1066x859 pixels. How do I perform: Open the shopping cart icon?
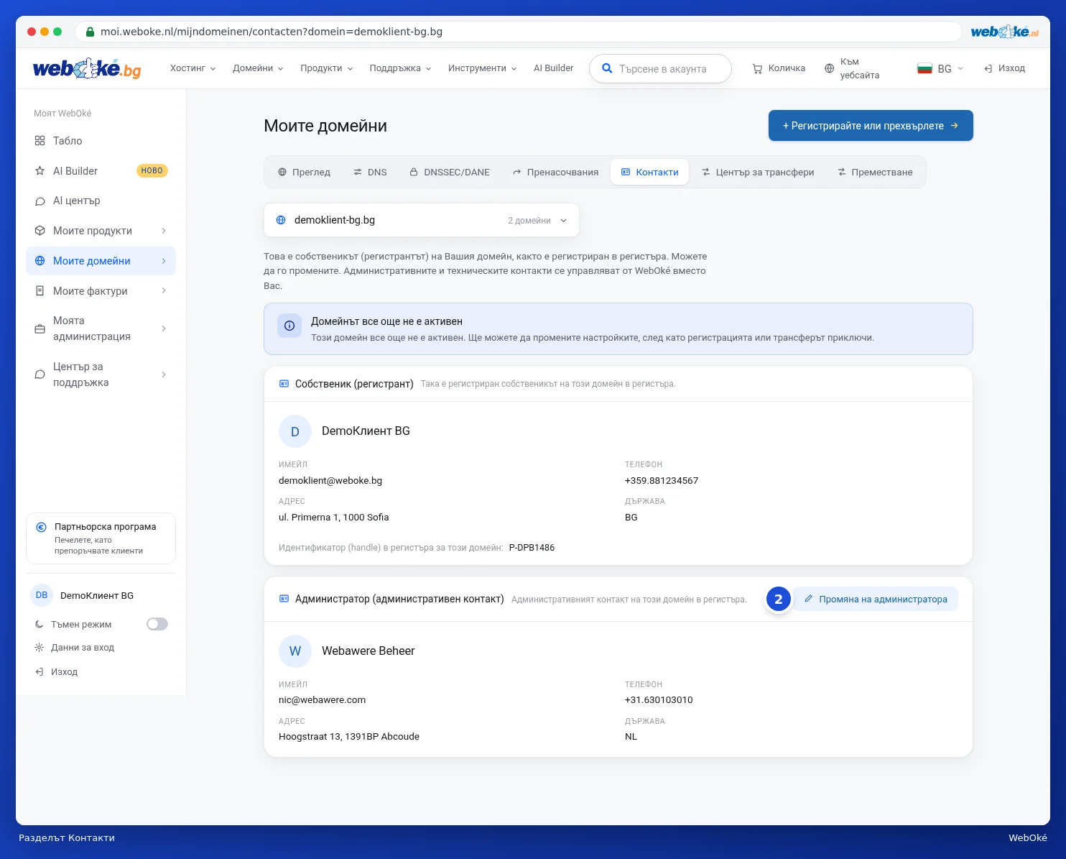(x=757, y=68)
